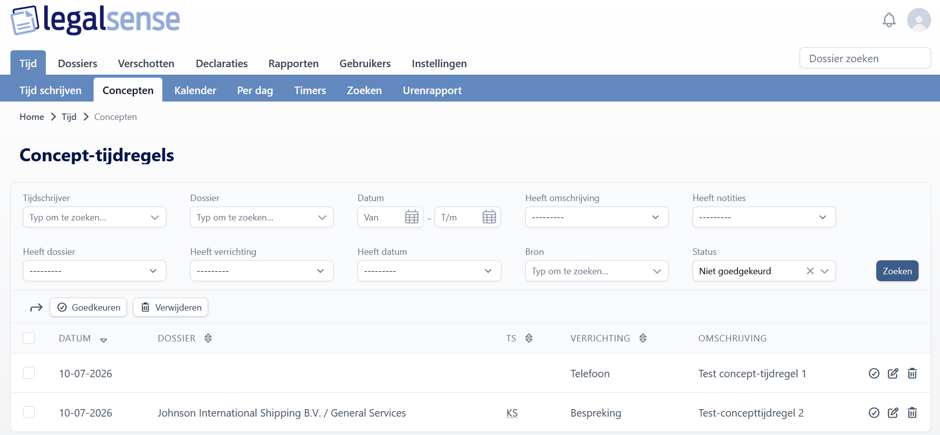This screenshot has width=940, height=435.
Task: Click breadcrumb chevron after Home
Action: click(x=53, y=116)
